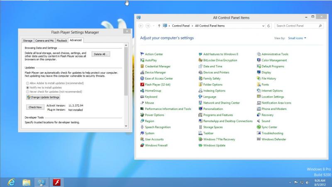Open the Troubleshooting link
The height and width of the screenshot is (187, 332).
(x=272, y=133)
